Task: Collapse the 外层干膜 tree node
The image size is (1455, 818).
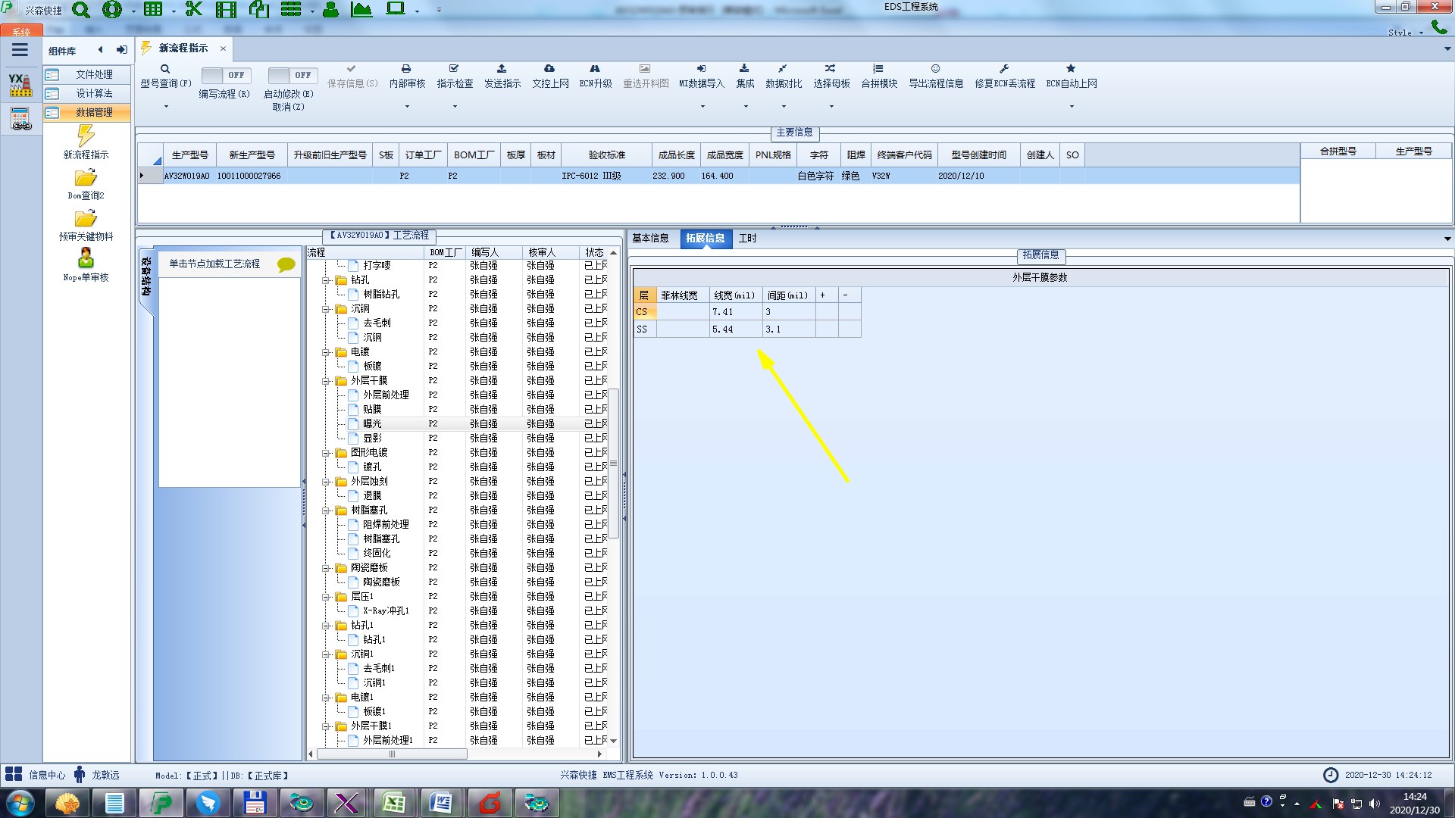Action: click(x=326, y=381)
